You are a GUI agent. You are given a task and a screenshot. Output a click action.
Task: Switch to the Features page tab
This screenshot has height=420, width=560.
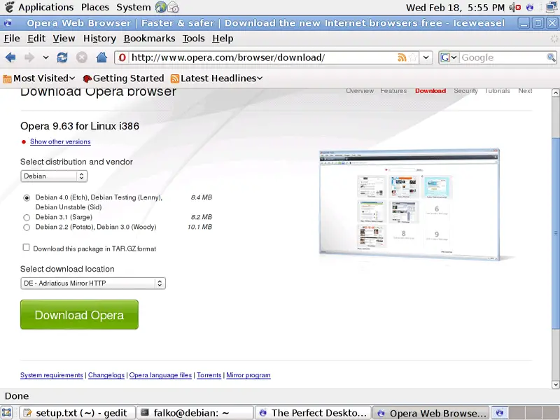[393, 91]
